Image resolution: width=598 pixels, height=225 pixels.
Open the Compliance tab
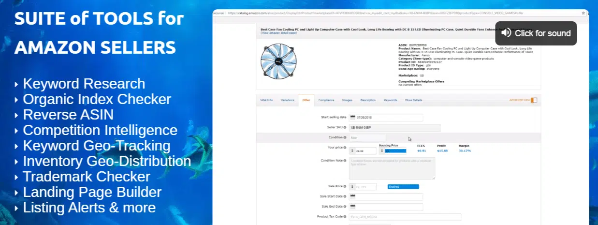coord(326,100)
